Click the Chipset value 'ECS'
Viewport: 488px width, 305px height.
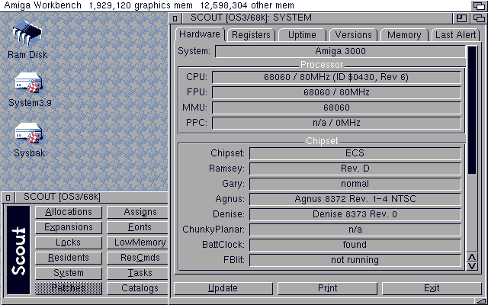pyautogui.click(x=355, y=153)
